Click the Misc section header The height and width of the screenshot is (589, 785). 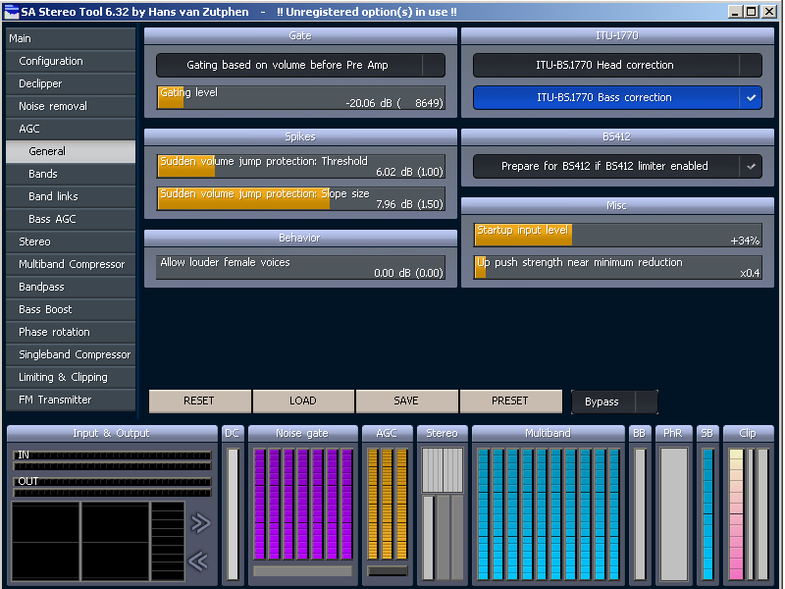coord(617,205)
